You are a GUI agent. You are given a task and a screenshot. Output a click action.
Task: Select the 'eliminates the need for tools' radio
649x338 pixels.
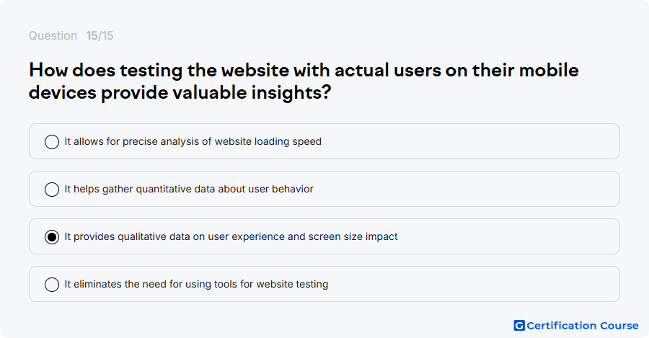pyautogui.click(x=52, y=285)
